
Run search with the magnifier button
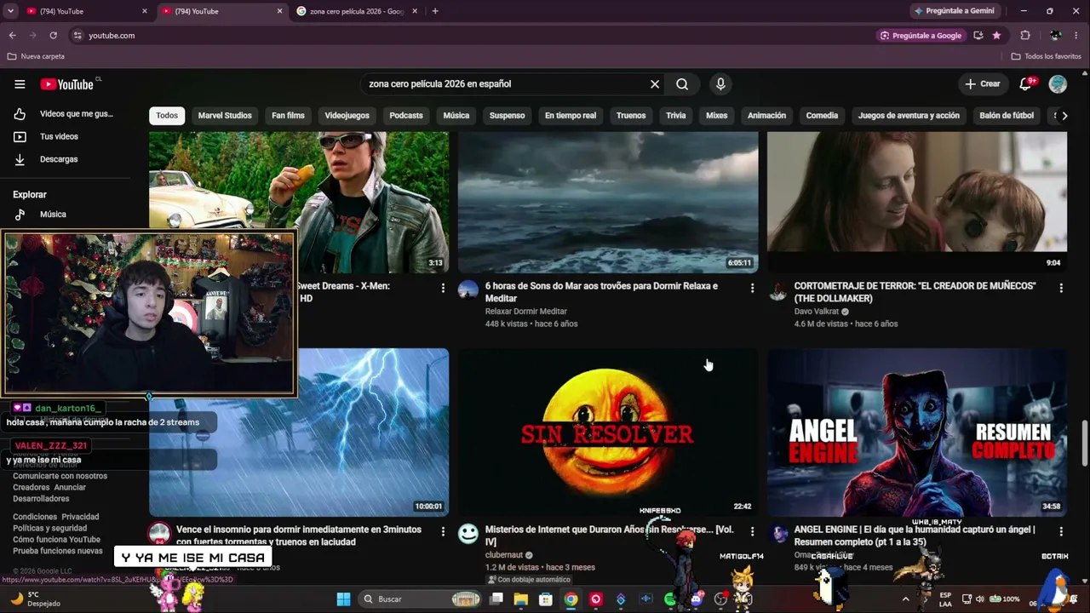[x=682, y=84]
